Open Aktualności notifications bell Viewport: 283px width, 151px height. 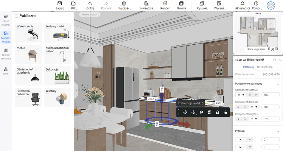click(x=242, y=4)
